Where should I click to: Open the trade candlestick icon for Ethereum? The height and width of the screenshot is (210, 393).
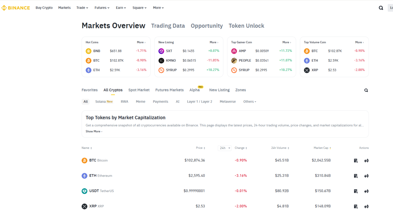pos(366,176)
